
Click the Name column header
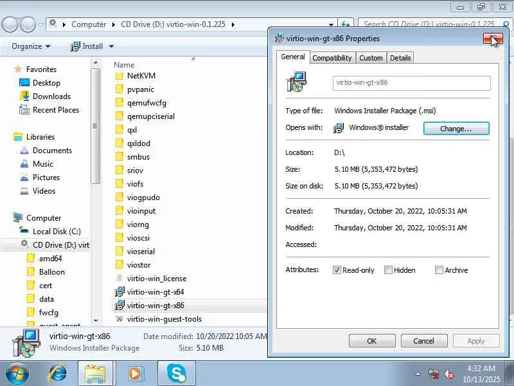coord(124,65)
